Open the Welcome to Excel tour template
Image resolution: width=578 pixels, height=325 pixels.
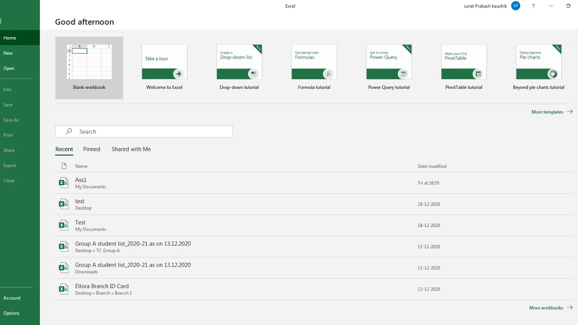tap(164, 68)
